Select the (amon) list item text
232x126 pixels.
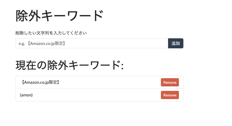pos(26,95)
